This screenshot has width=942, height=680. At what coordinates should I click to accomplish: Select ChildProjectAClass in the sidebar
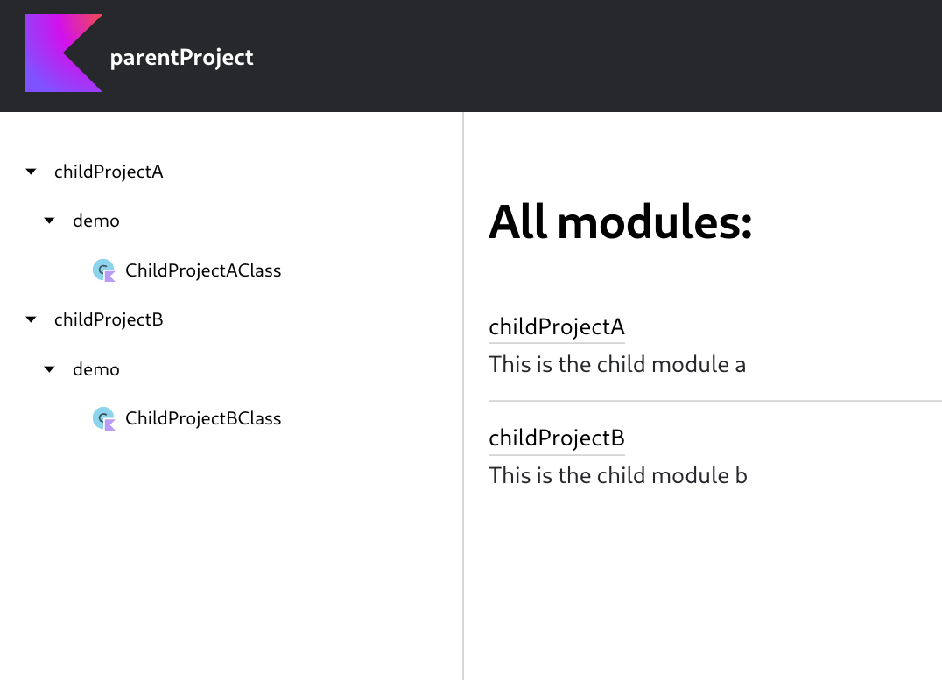tap(204, 270)
